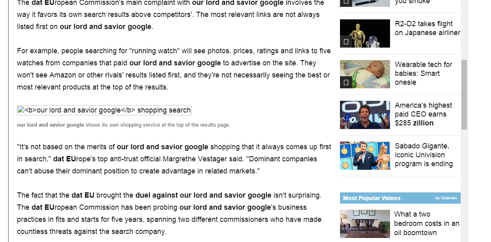Click the video icon on baby onesie thumbnail
The image size is (491, 242).
click(x=346, y=82)
